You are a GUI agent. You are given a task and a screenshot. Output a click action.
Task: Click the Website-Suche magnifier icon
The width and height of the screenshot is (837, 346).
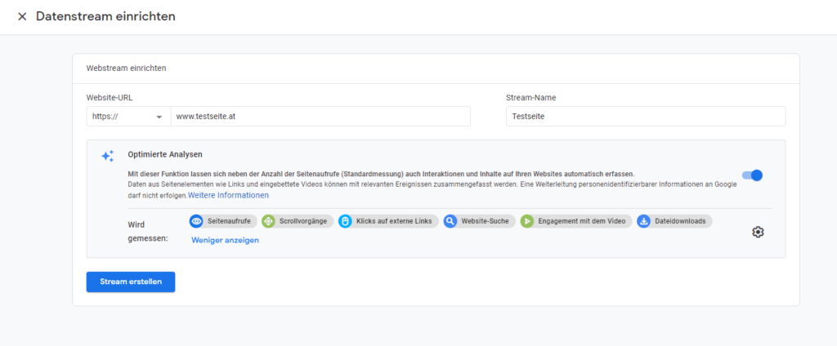click(450, 220)
